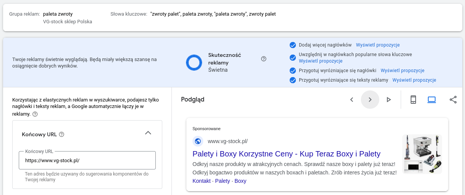View suggestions for popular keywords in headlines
The height and width of the screenshot is (195, 465).
pos(321,61)
